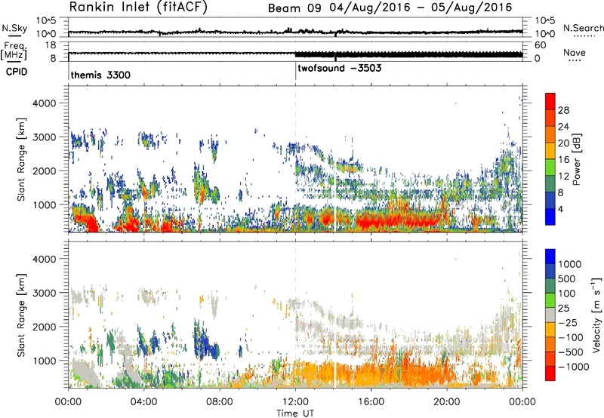Click the '20:00' time axis tick label
The width and height of the screenshot is (604, 418).
tap(447, 402)
